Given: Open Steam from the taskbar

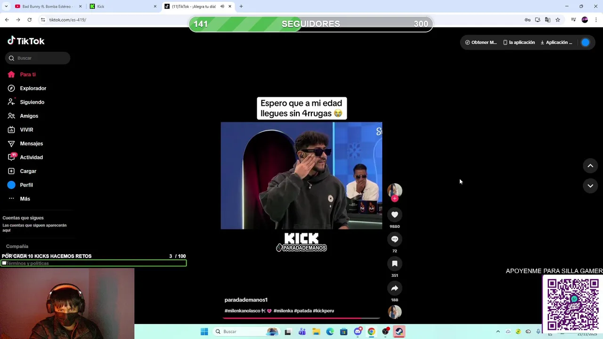Looking at the screenshot, I should 399,331.
